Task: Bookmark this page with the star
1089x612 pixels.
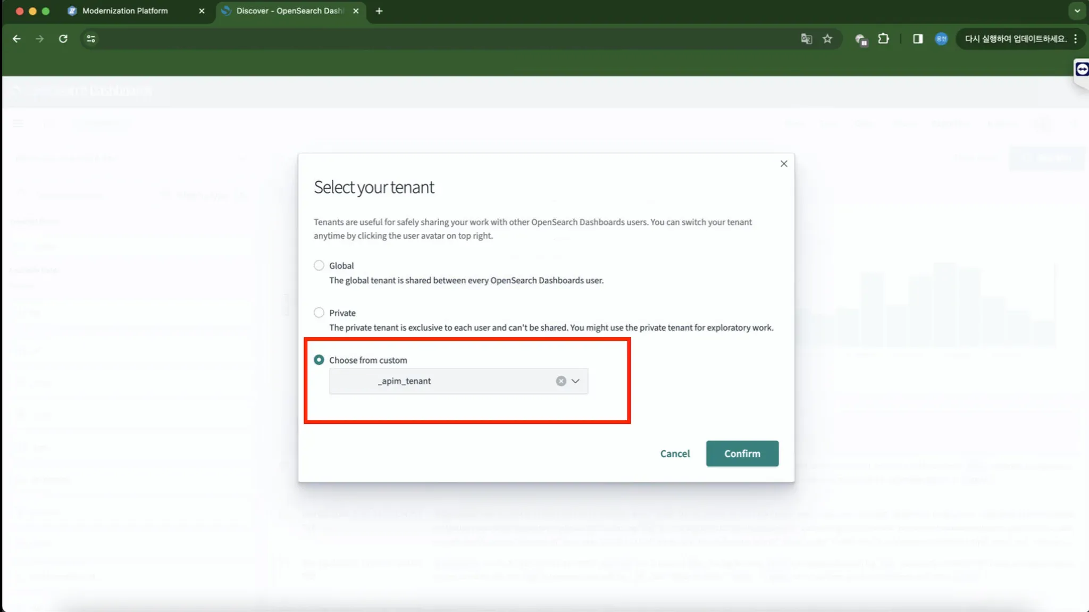Action: pyautogui.click(x=827, y=39)
